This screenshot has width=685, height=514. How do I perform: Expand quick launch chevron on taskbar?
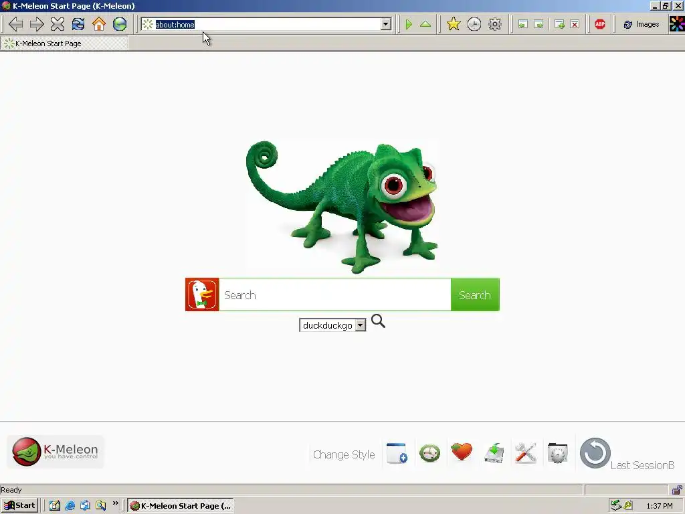(x=115, y=503)
